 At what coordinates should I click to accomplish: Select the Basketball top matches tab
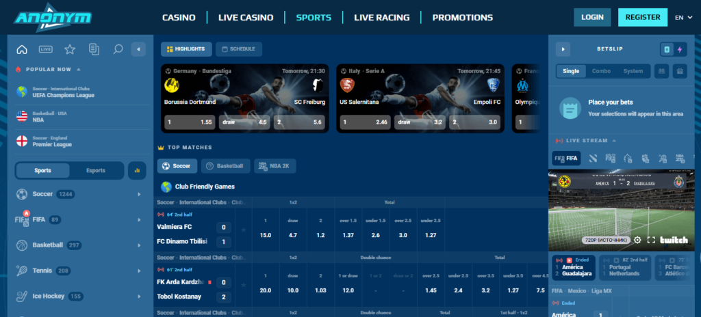point(225,166)
